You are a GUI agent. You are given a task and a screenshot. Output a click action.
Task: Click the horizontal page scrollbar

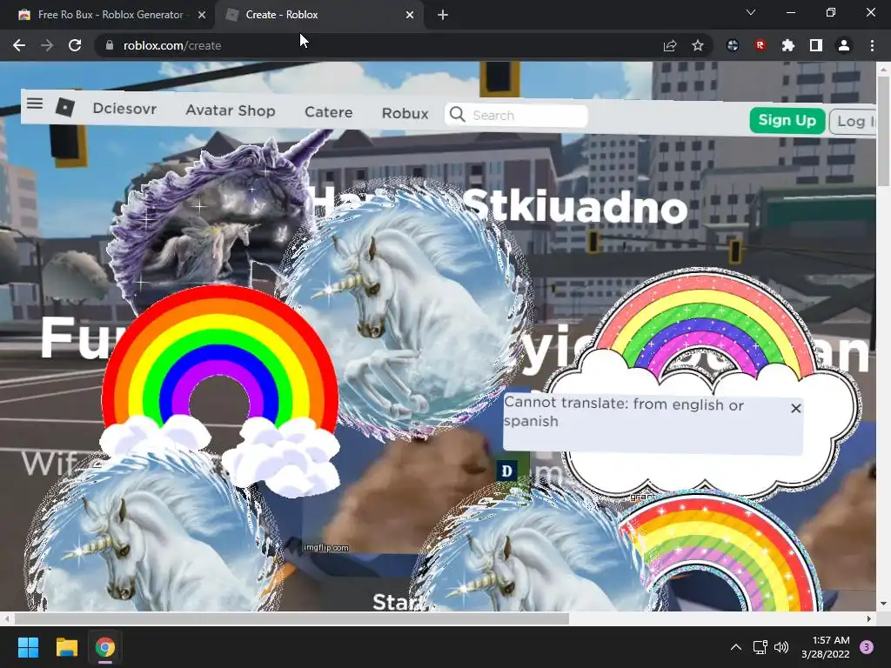pos(291,618)
